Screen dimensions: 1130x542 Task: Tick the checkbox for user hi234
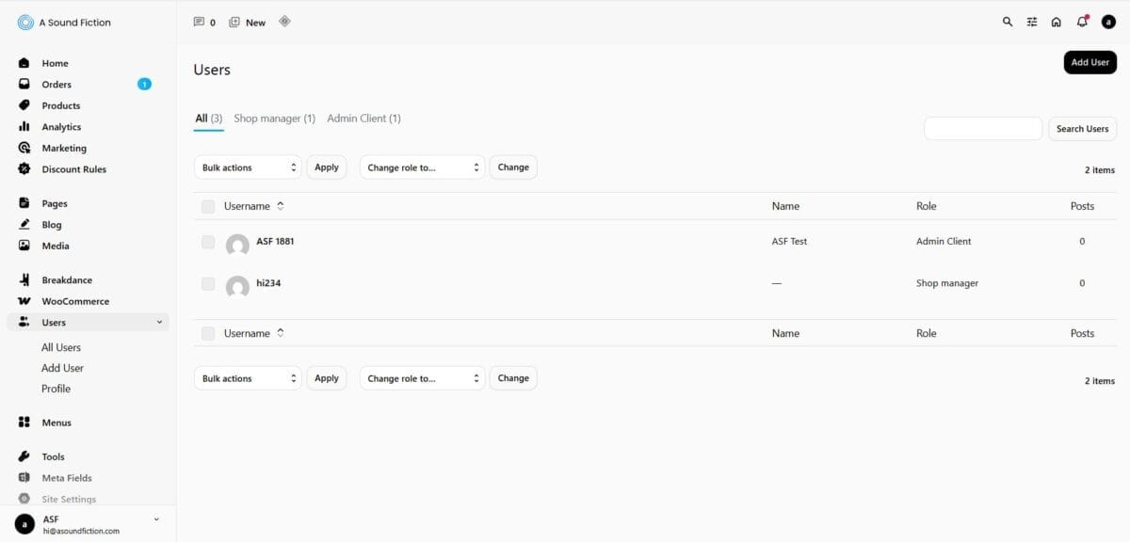pyautogui.click(x=208, y=283)
